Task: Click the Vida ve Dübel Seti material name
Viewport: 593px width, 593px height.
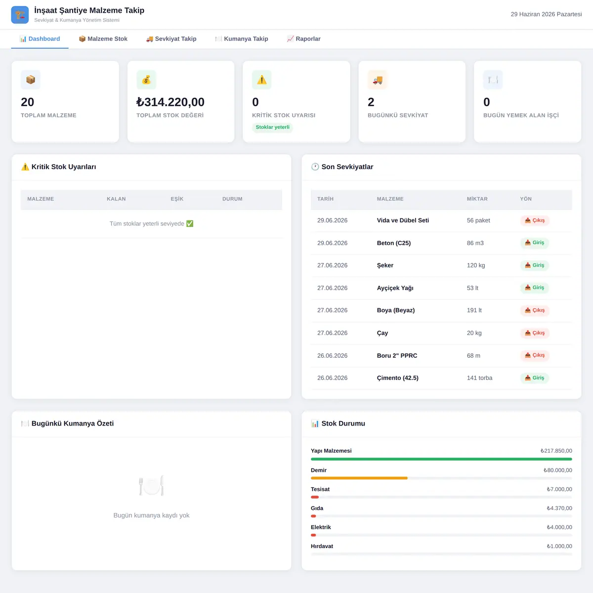Action: 403,220
